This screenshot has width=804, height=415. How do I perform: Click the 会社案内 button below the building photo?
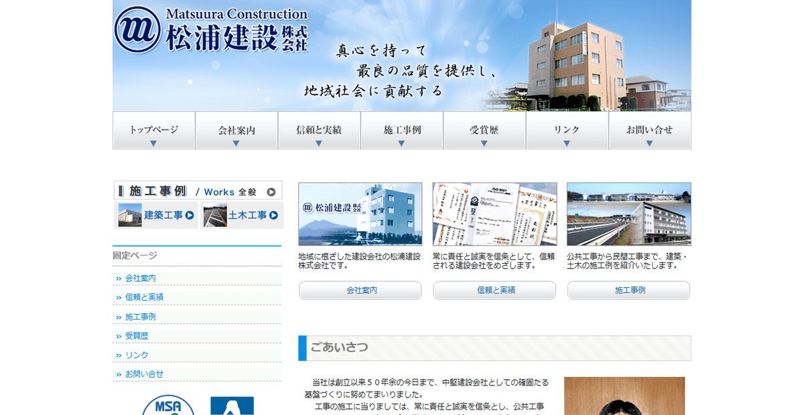coord(360,290)
